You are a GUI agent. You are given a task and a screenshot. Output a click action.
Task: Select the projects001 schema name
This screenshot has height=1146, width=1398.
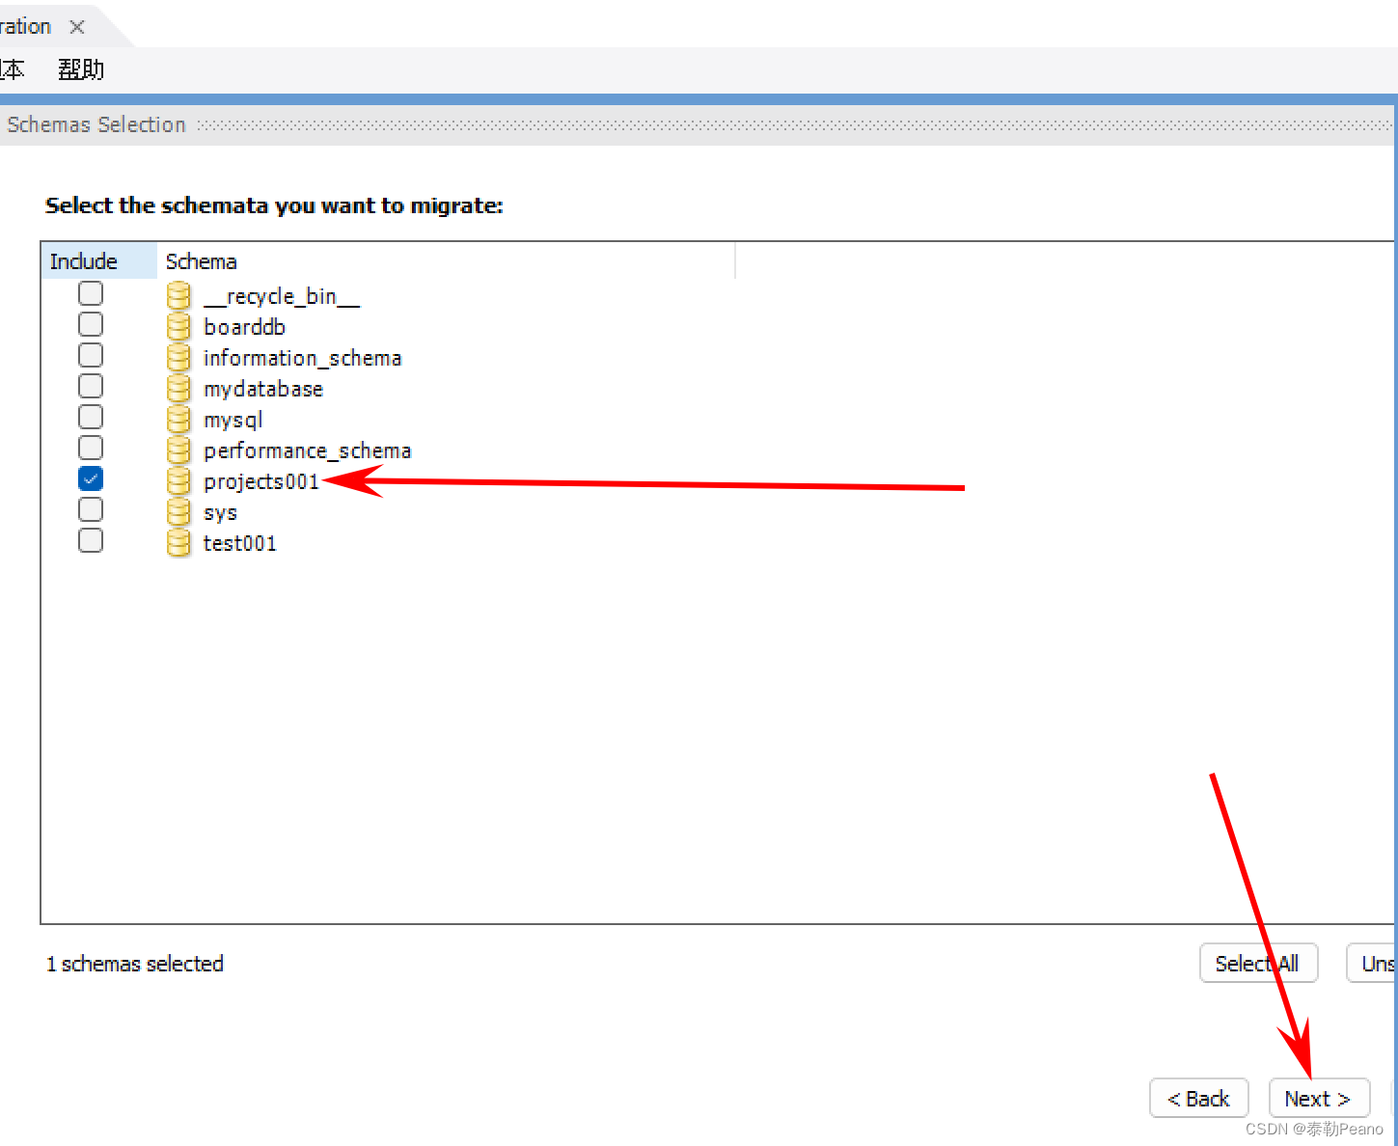click(x=261, y=482)
